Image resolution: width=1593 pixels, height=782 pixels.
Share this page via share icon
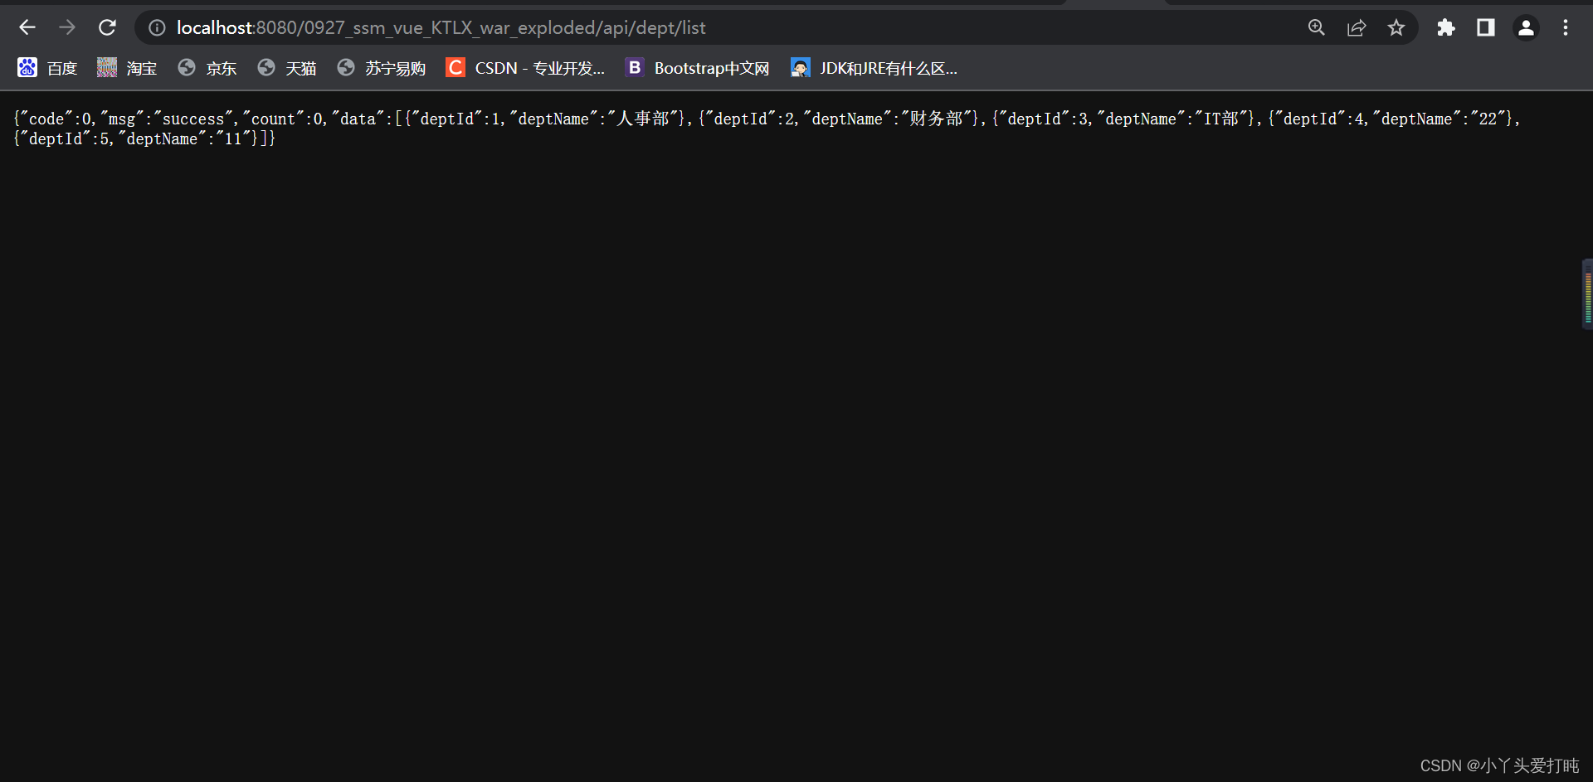(x=1357, y=27)
